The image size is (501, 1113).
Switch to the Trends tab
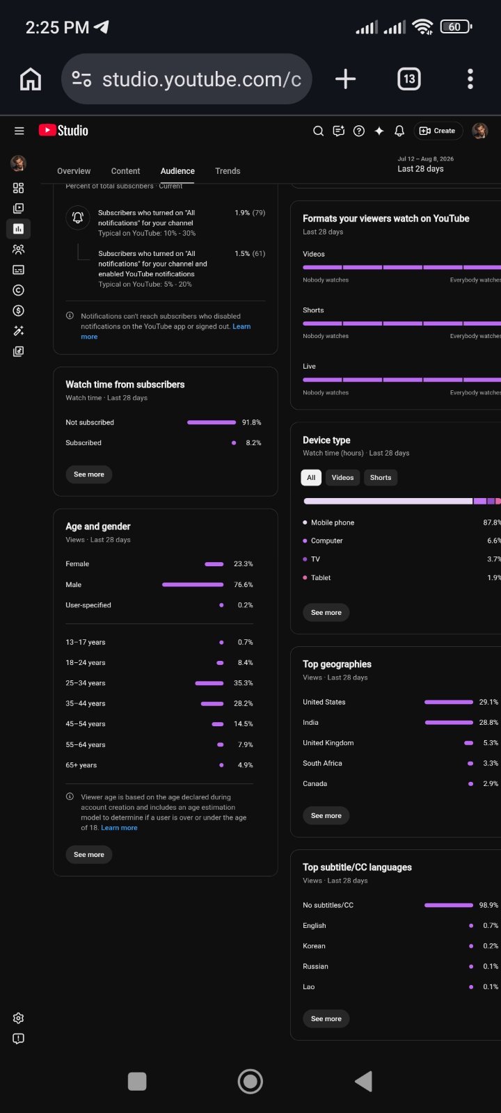(228, 171)
